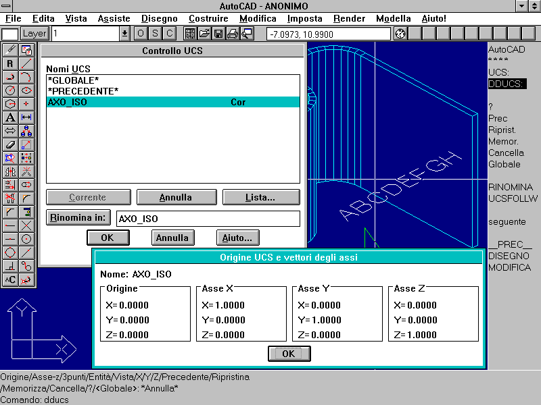Click OK in Origine UCS dialog
The height and width of the screenshot is (405, 541).
[289, 354]
